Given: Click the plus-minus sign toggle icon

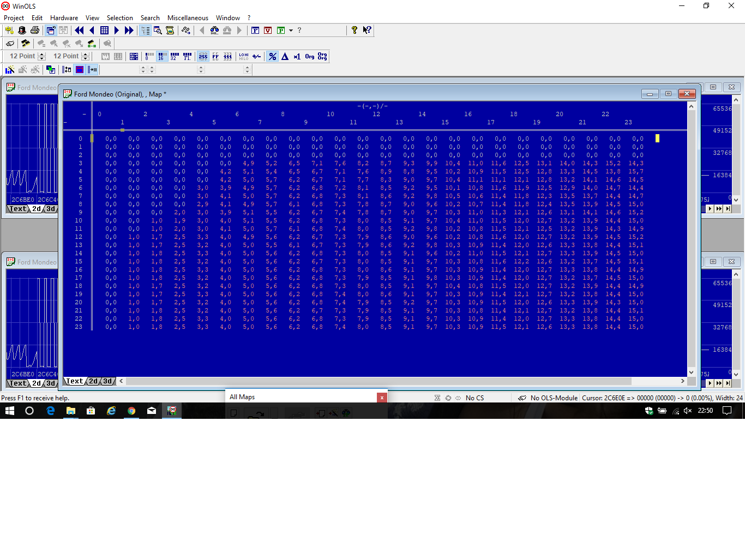Looking at the screenshot, I should click(256, 56).
